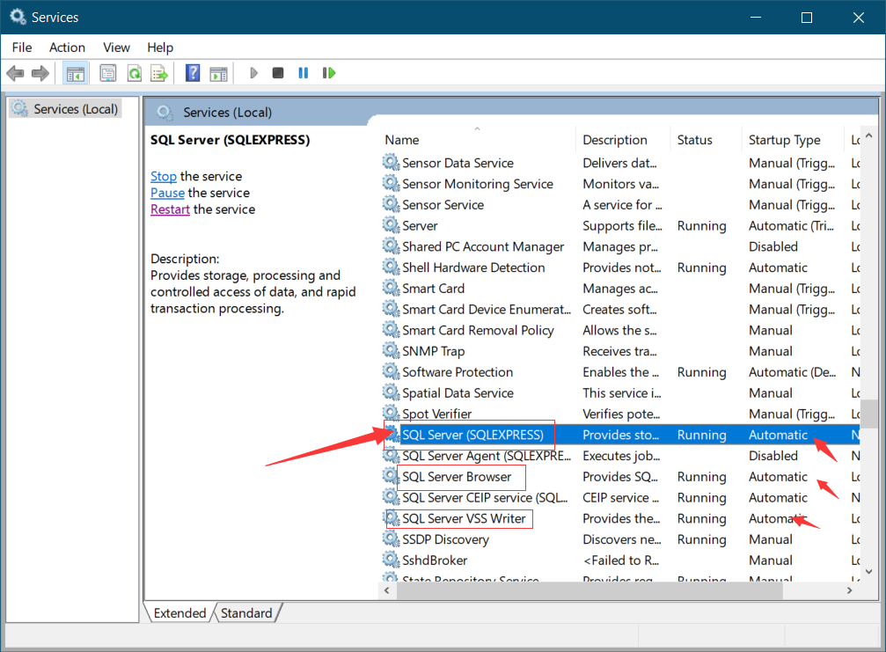The image size is (886, 652).
Task: Toggle the Show/Hide Console Tree icon
Action: (75, 72)
